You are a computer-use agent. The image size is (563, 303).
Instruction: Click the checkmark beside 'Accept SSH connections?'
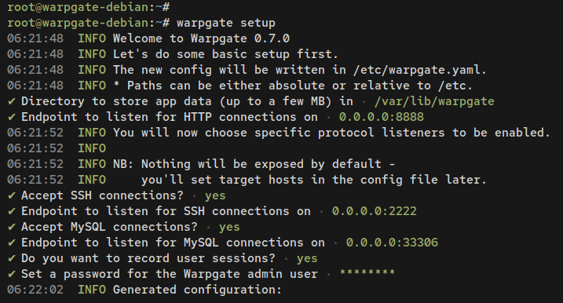12,195
